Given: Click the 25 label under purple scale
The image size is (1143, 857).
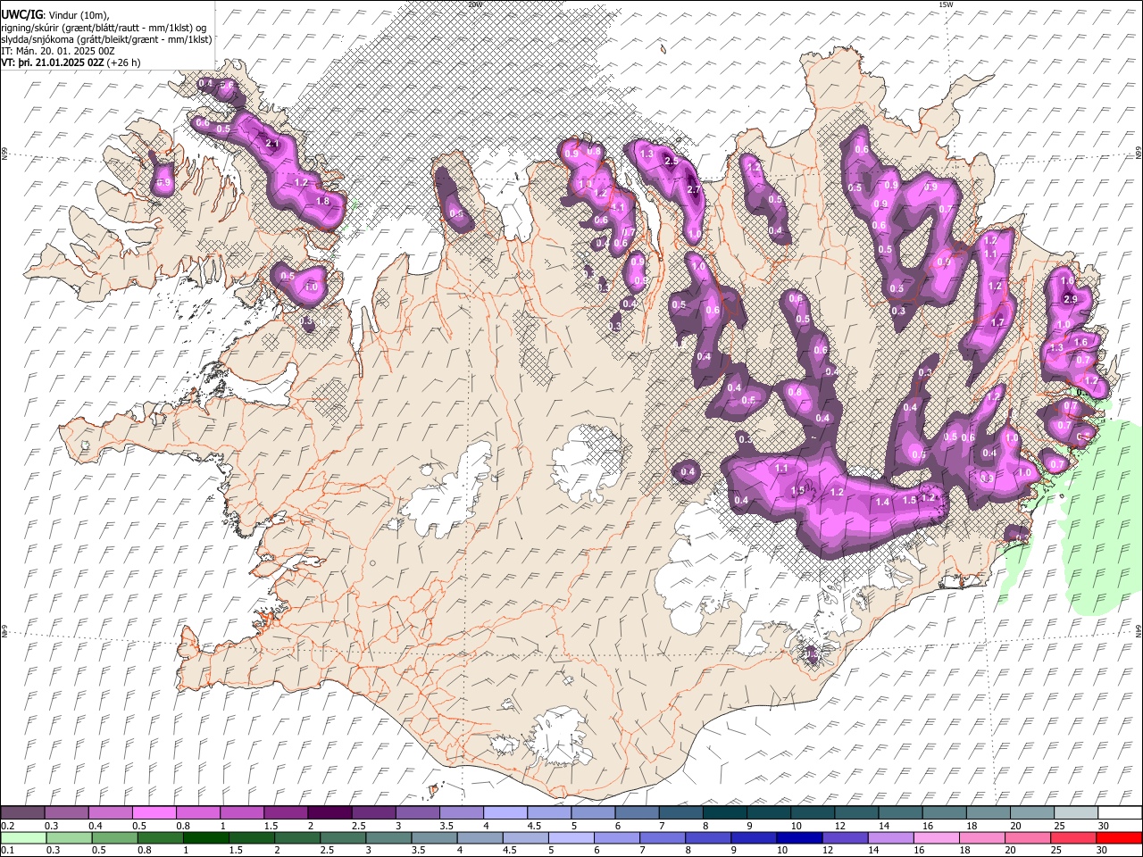Looking at the screenshot, I should click(1060, 826).
